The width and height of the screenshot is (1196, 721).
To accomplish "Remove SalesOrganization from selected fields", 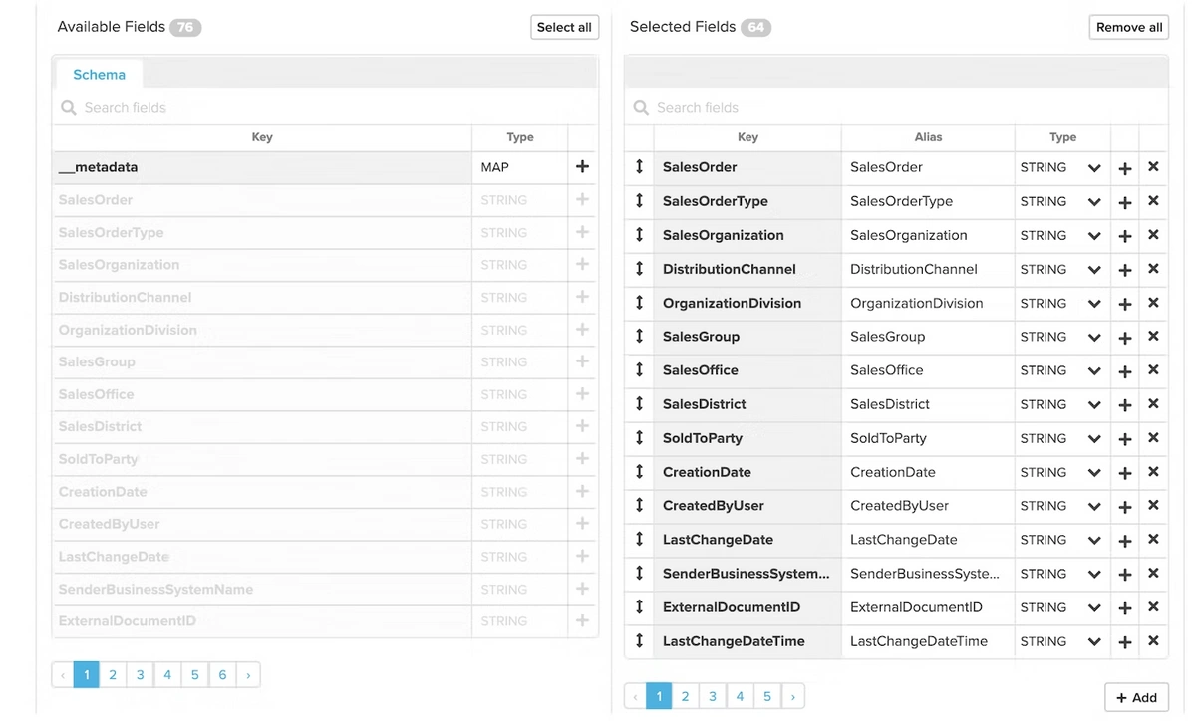I will coord(1153,235).
